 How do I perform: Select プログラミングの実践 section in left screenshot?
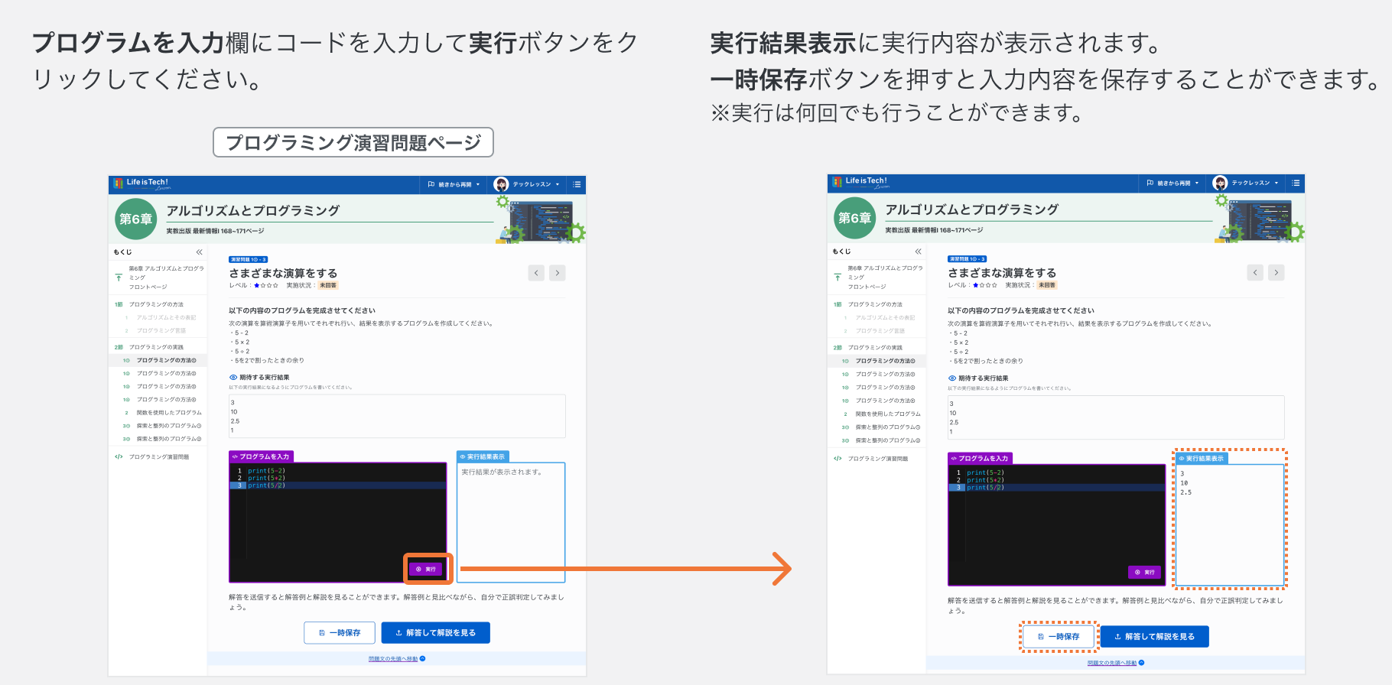coord(156,347)
